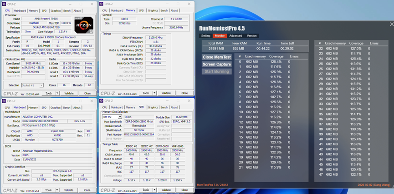
Task: Click the CPU-Z app icon in top-left window title
Action: [x=4, y=4]
